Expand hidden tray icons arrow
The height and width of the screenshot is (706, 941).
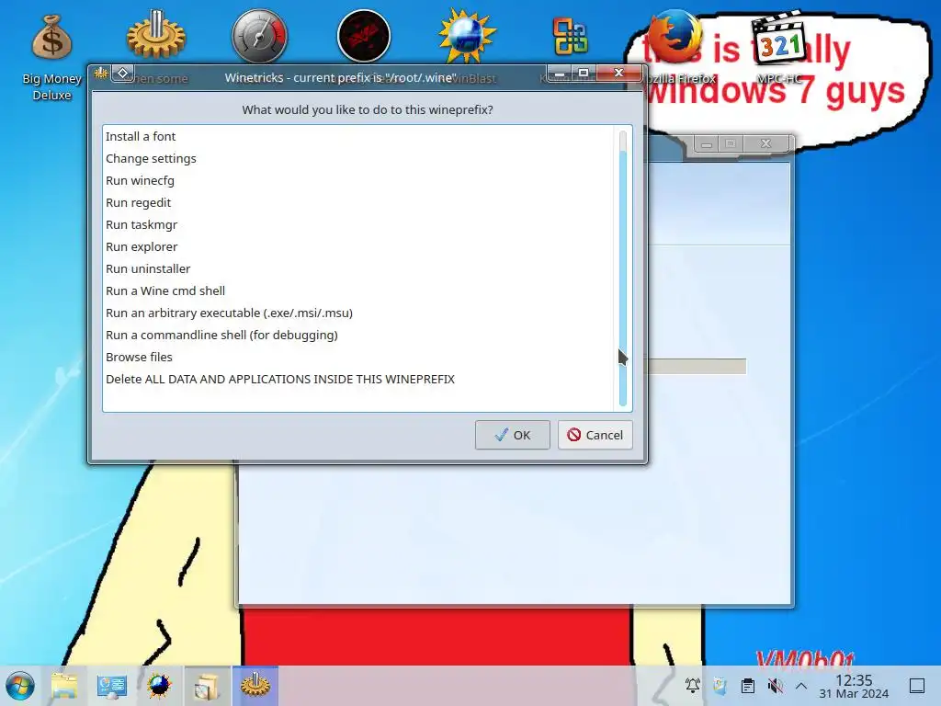[801, 685]
